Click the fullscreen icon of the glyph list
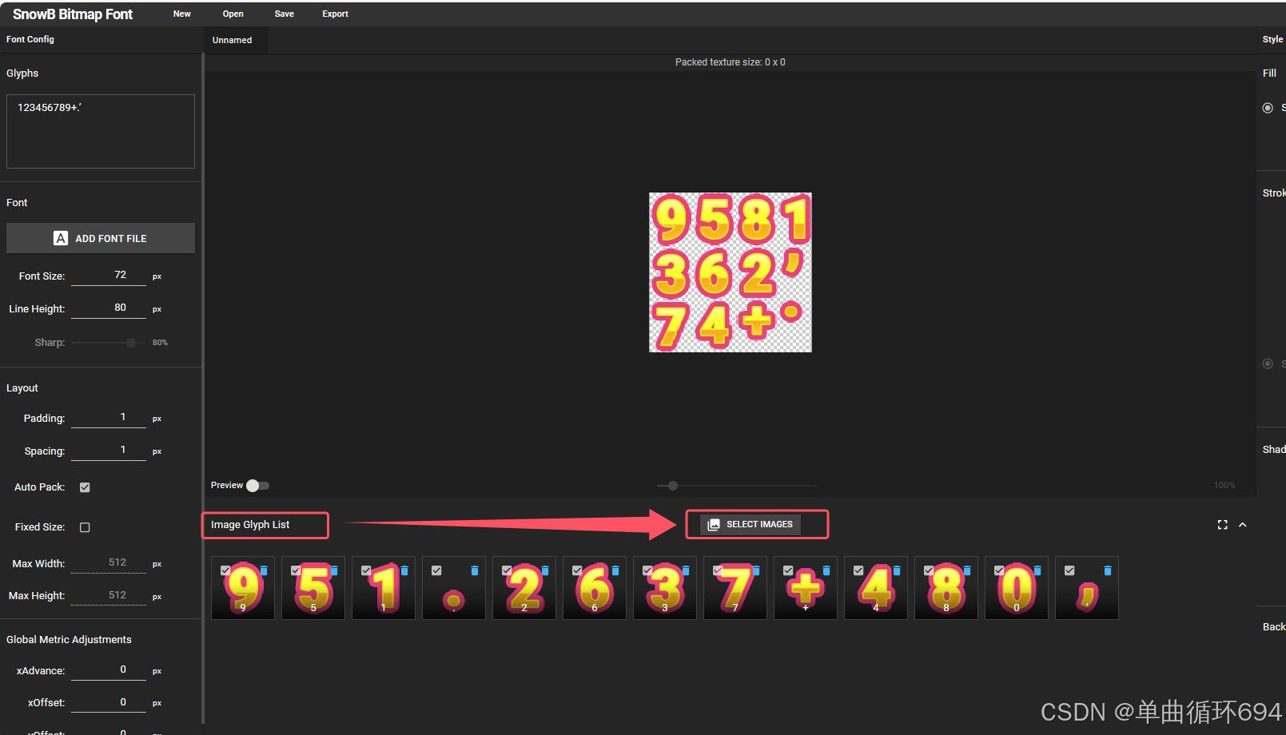 1222,525
